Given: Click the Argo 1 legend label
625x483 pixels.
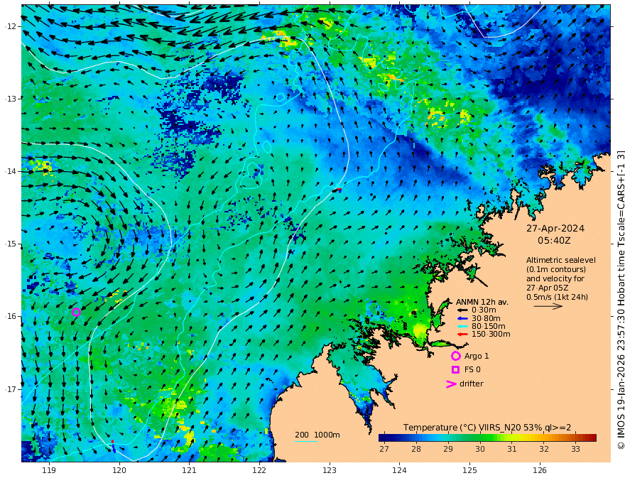Looking at the screenshot, I should 477,356.
